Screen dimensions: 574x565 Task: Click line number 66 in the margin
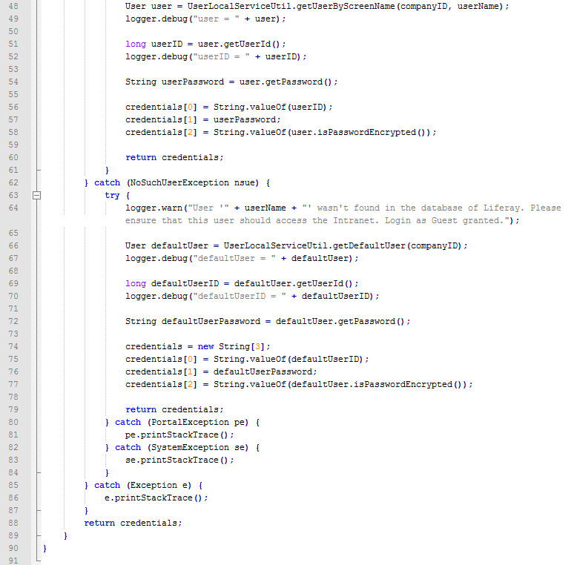[x=13, y=245]
